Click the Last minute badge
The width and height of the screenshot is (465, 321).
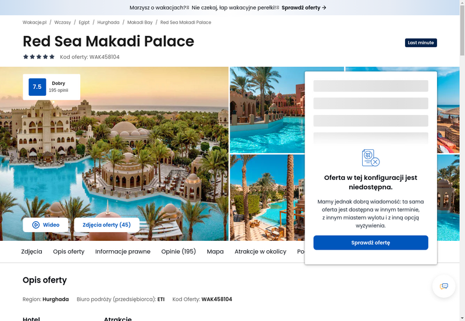coord(421,42)
